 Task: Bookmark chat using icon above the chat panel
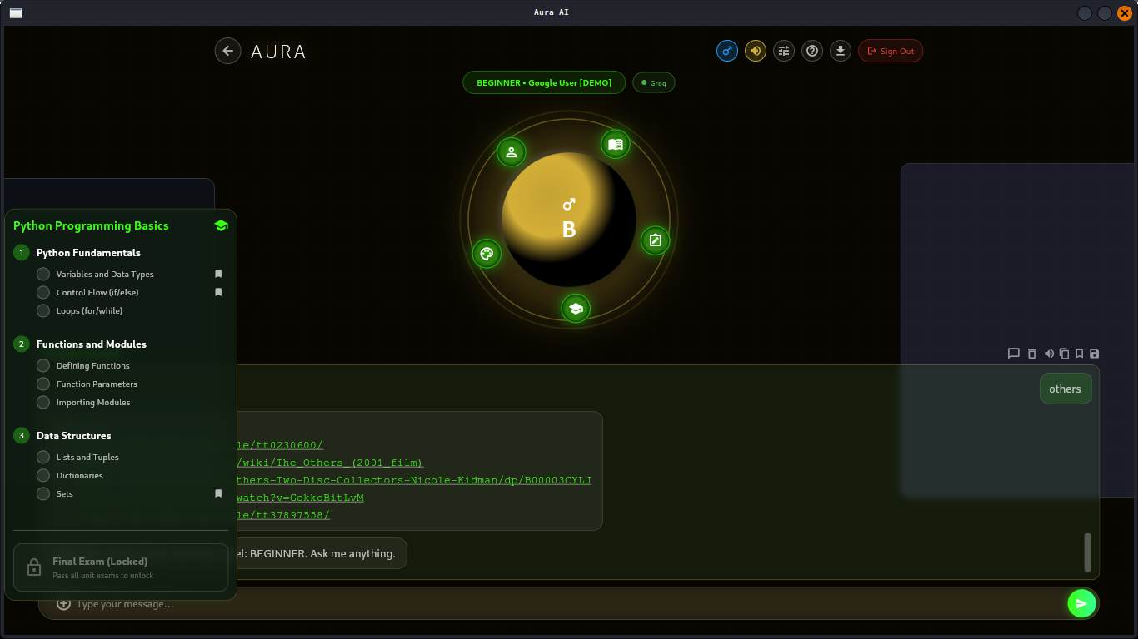[1079, 354]
